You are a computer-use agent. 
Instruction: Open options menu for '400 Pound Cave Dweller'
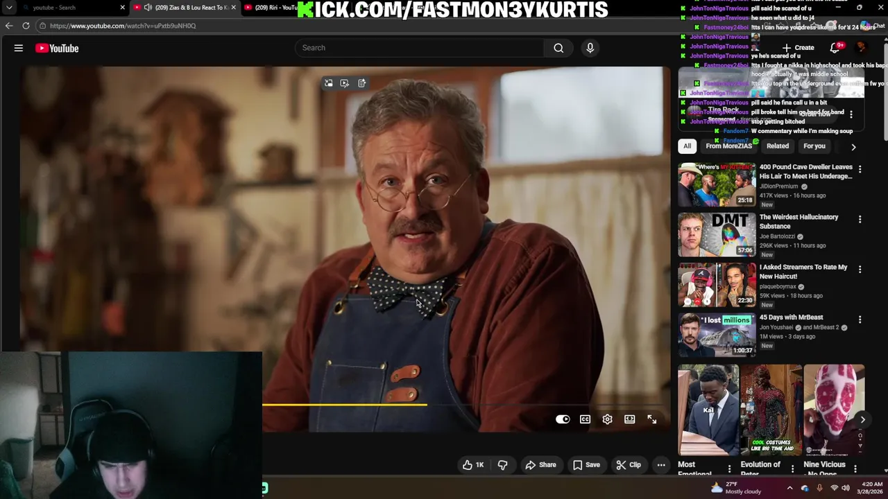(860, 169)
